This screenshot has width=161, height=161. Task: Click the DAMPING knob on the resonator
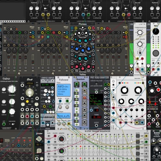click(x=131, y=101)
